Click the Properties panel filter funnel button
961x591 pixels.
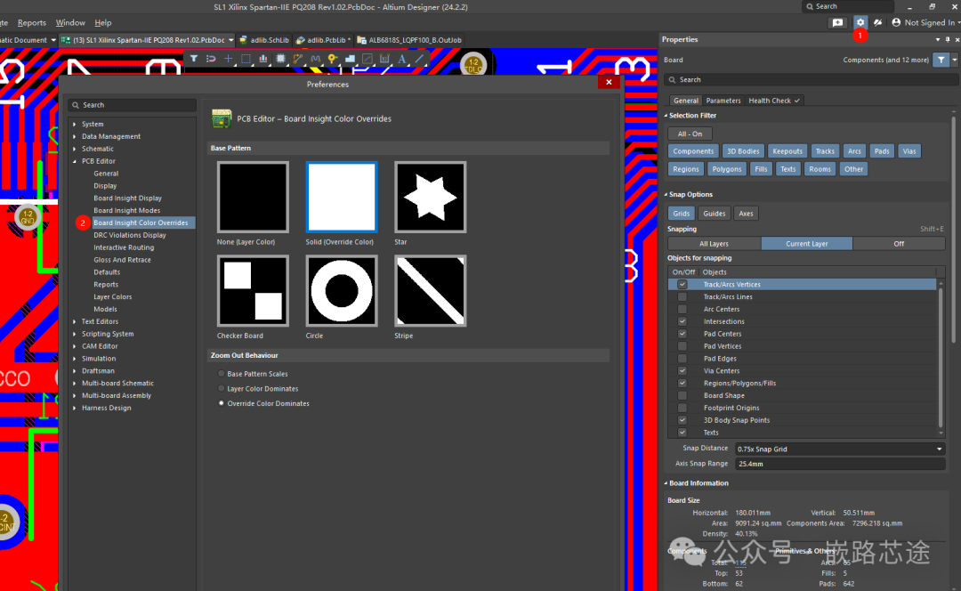point(941,61)
